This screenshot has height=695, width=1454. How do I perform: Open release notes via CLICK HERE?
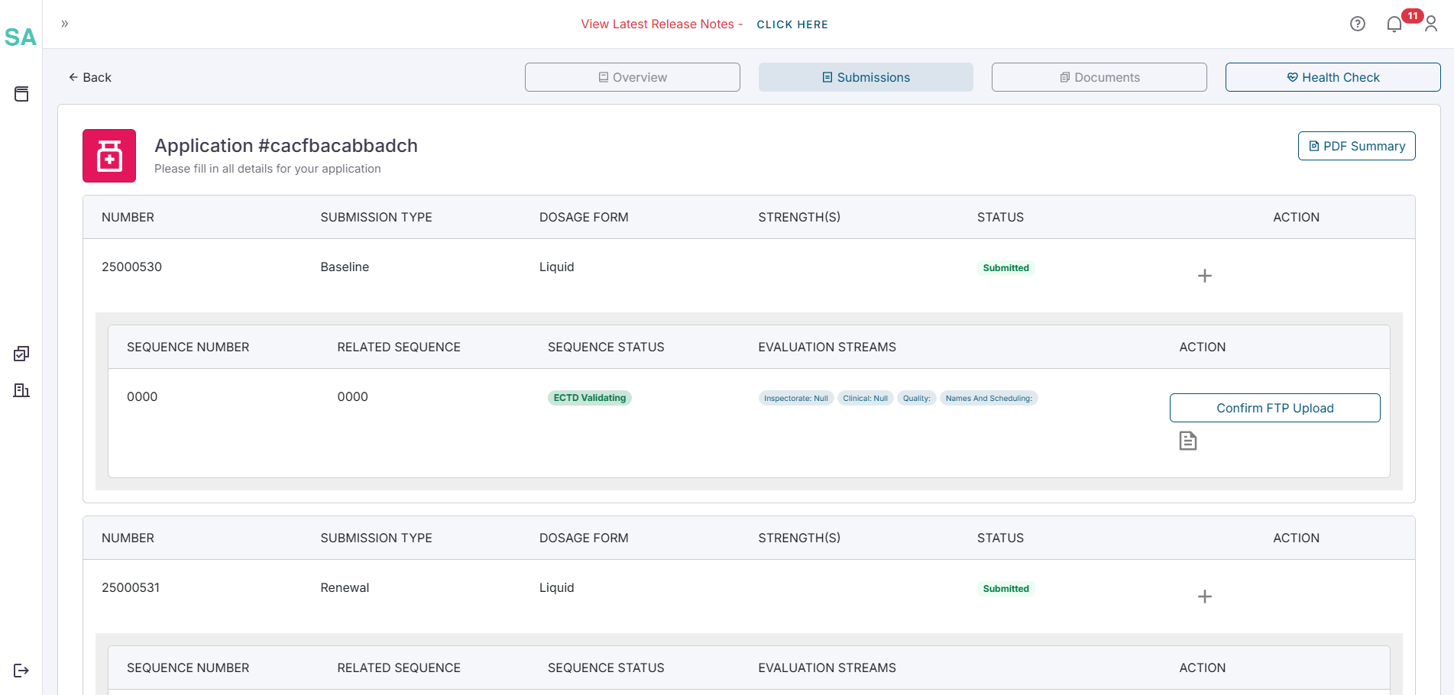coord(792,24)
